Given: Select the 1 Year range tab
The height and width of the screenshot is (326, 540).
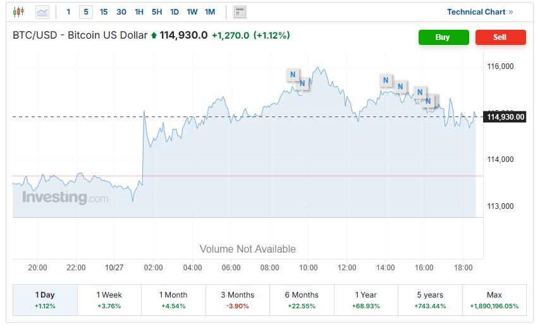Looking at the screenshot, I should pos(366,300).
